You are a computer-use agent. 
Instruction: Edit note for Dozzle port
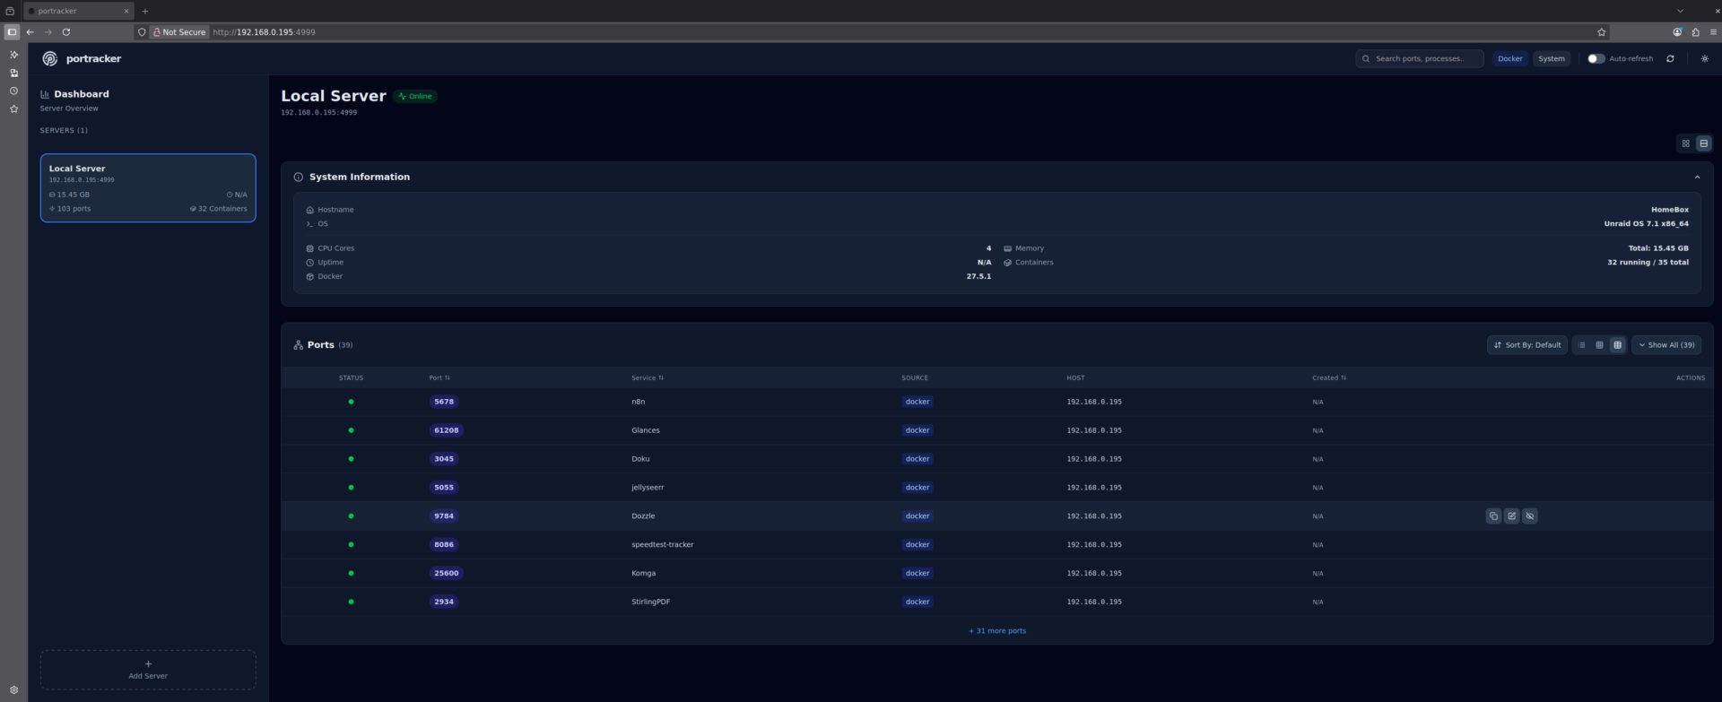coord(1511,516)
